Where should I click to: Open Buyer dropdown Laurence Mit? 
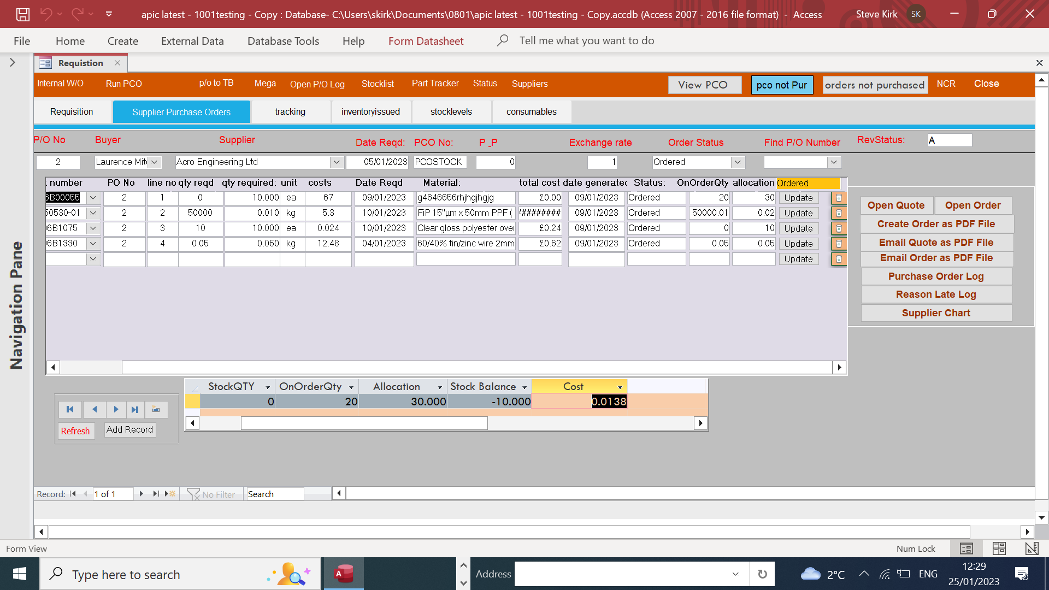pos(155,162)
